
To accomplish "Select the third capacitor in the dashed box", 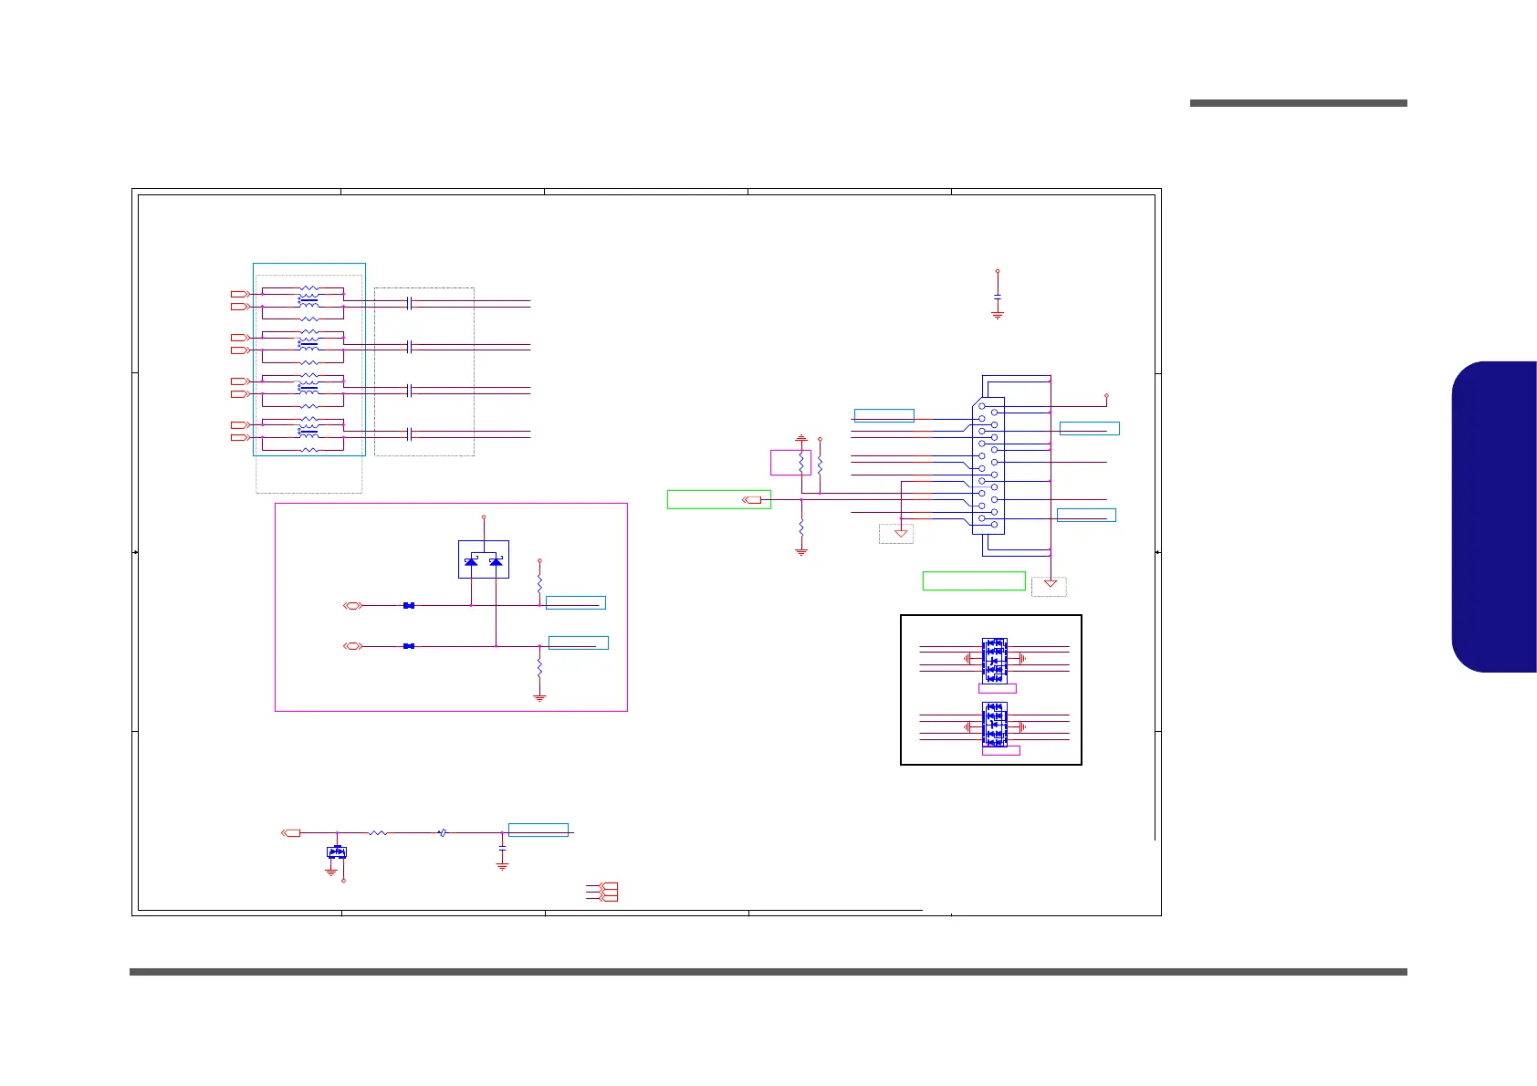I will (x=410, y=391).
